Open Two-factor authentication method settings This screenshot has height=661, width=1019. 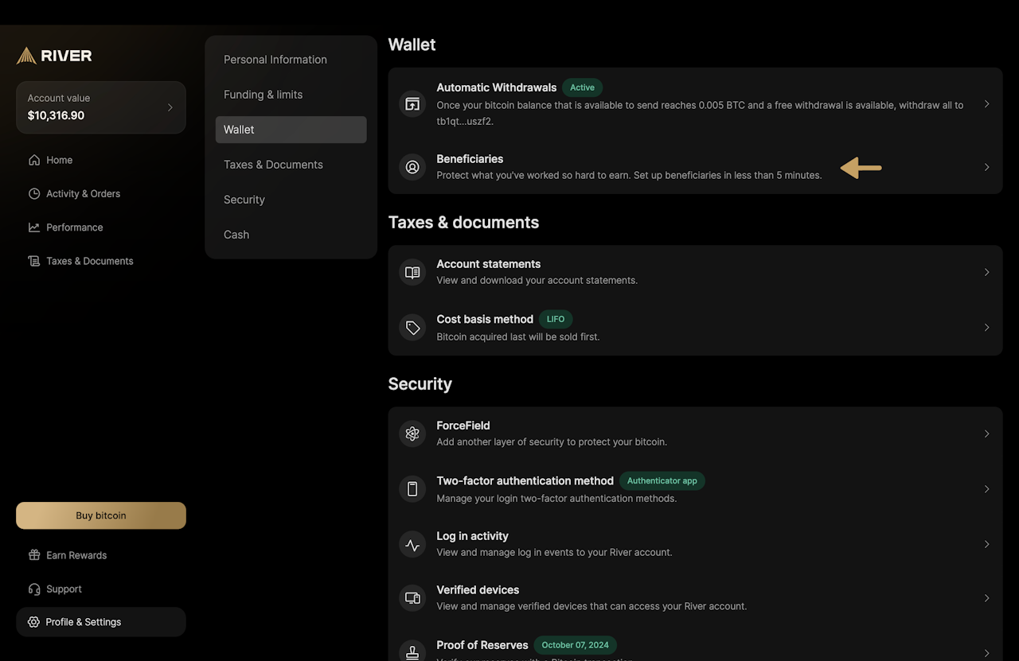(x=525, y=481)
